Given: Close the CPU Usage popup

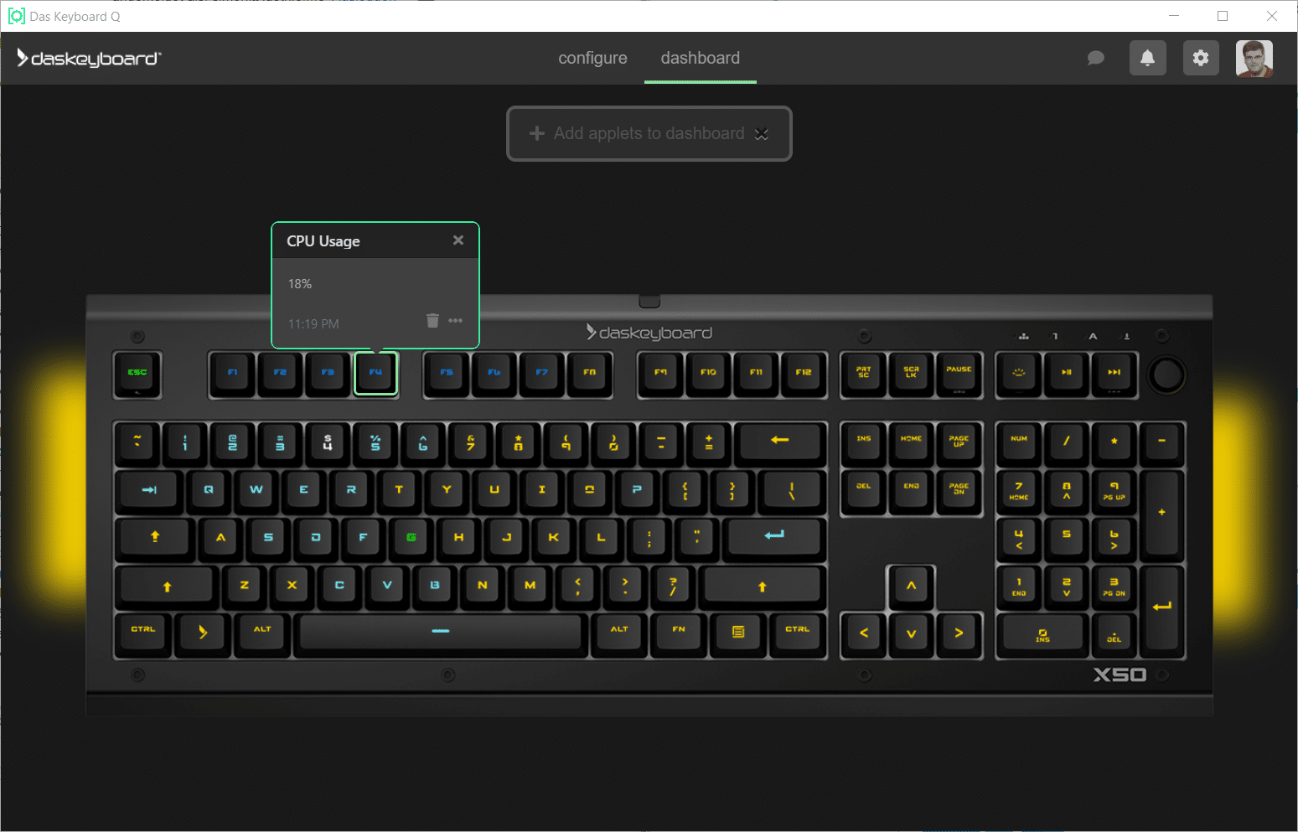Looking at the screenshot, I should [458, 240].
